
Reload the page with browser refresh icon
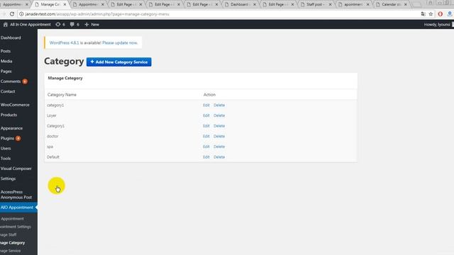pos(12,14)
